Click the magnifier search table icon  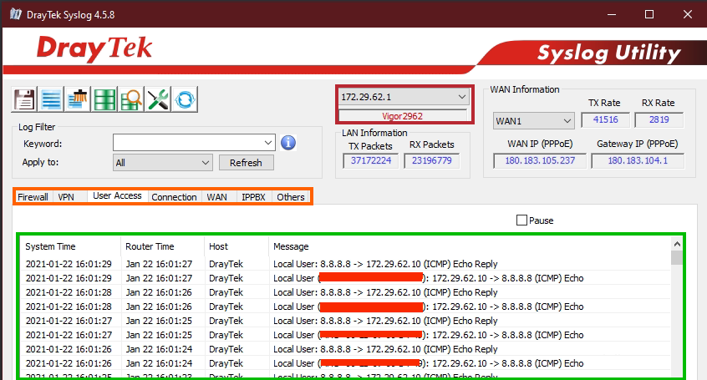tap(131, 99)
